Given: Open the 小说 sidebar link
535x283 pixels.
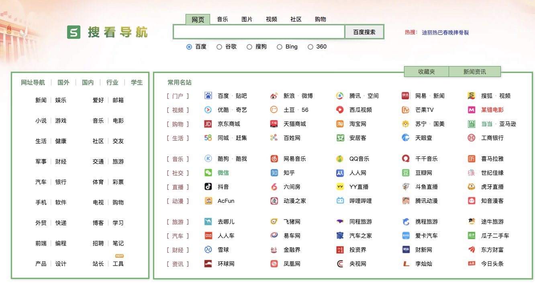Looking at the screenshot, I should click(x=41, y=121).
